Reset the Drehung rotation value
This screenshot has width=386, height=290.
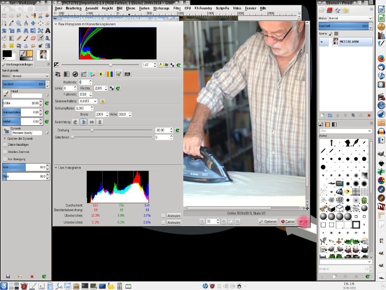tap(177, 130)
